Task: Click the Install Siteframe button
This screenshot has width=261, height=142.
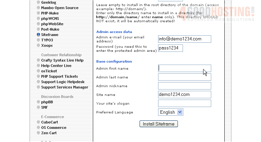Action: coord(158,124)
